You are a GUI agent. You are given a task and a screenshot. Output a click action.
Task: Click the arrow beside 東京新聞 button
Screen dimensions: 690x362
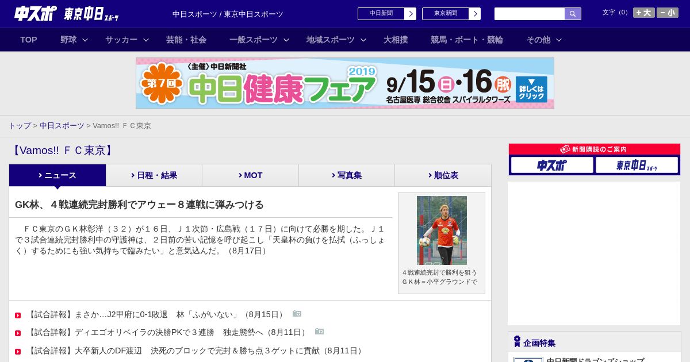(475, 14)
